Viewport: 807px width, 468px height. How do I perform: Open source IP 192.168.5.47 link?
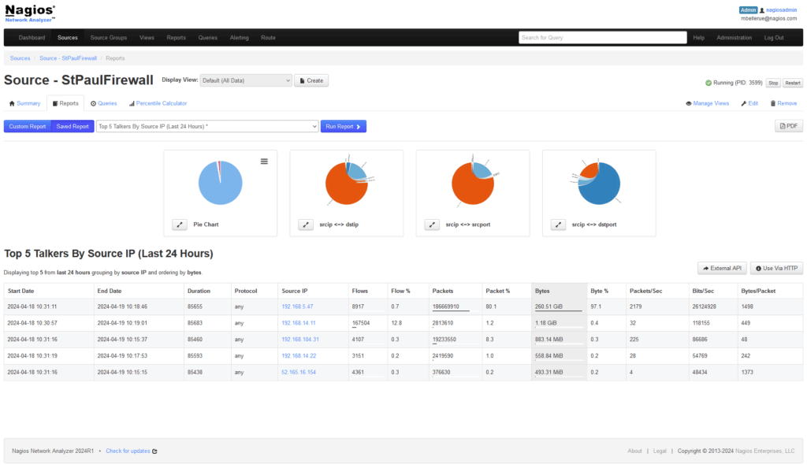297,306
